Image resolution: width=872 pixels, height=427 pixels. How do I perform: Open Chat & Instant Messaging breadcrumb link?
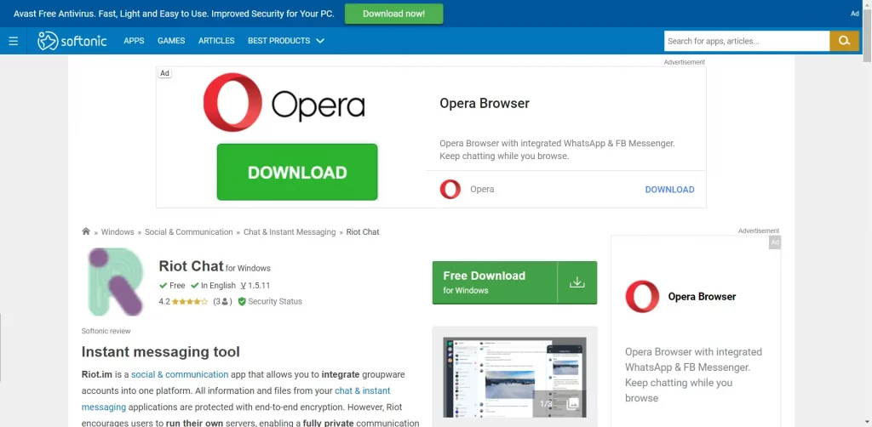pyautogui.click(x=290, y=232)
